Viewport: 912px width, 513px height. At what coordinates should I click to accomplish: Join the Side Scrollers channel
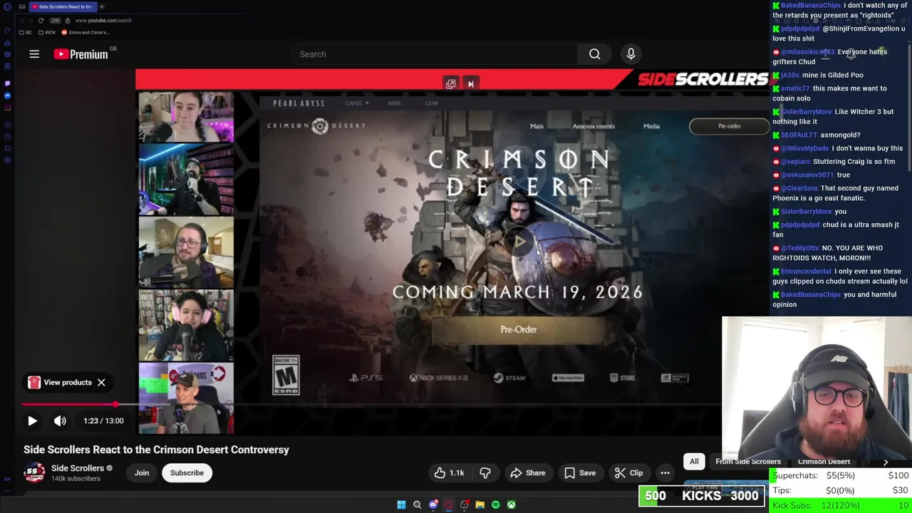[142, 473]
